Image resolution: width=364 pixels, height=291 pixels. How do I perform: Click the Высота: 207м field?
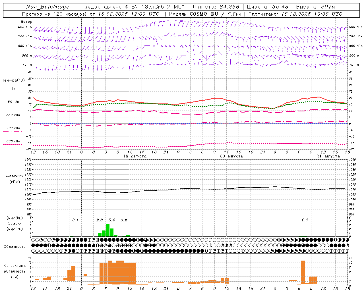click(315, 7)
